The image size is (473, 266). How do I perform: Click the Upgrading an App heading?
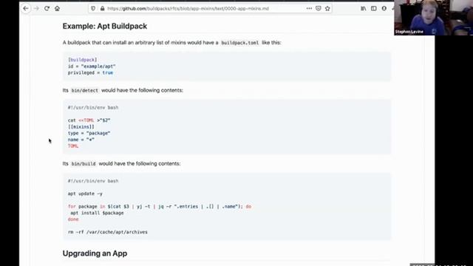[x=95, y=253]
